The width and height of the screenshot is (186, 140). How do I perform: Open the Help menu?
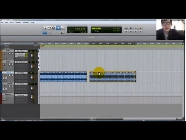33,23
